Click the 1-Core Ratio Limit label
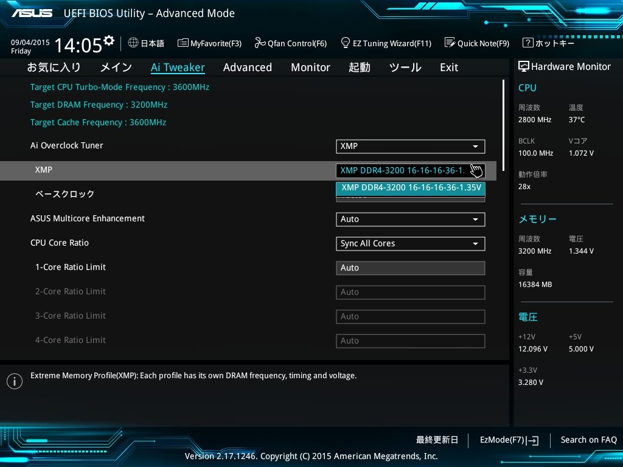 71,268
